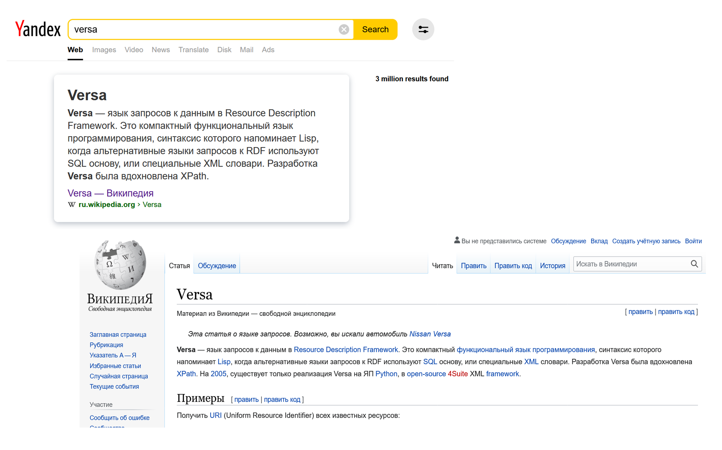Open Текущие события
722x450 pixels.
114,386
